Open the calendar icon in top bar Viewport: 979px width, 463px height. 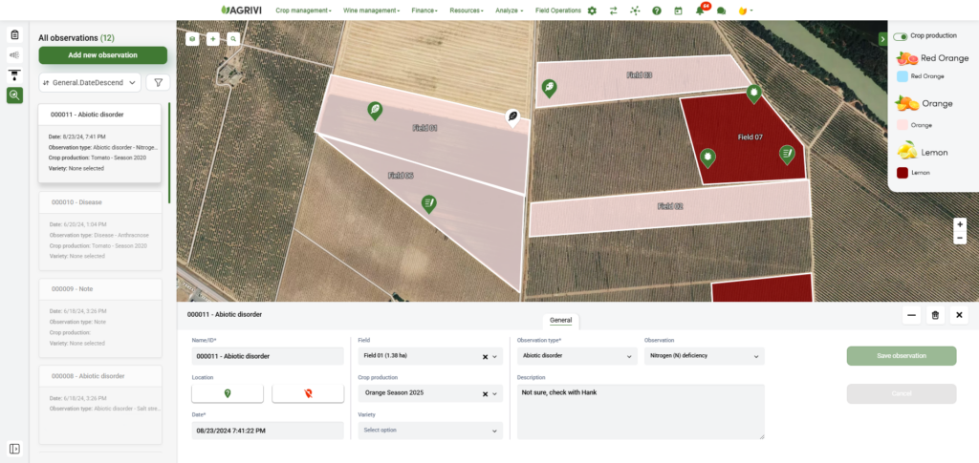point(678,11)
